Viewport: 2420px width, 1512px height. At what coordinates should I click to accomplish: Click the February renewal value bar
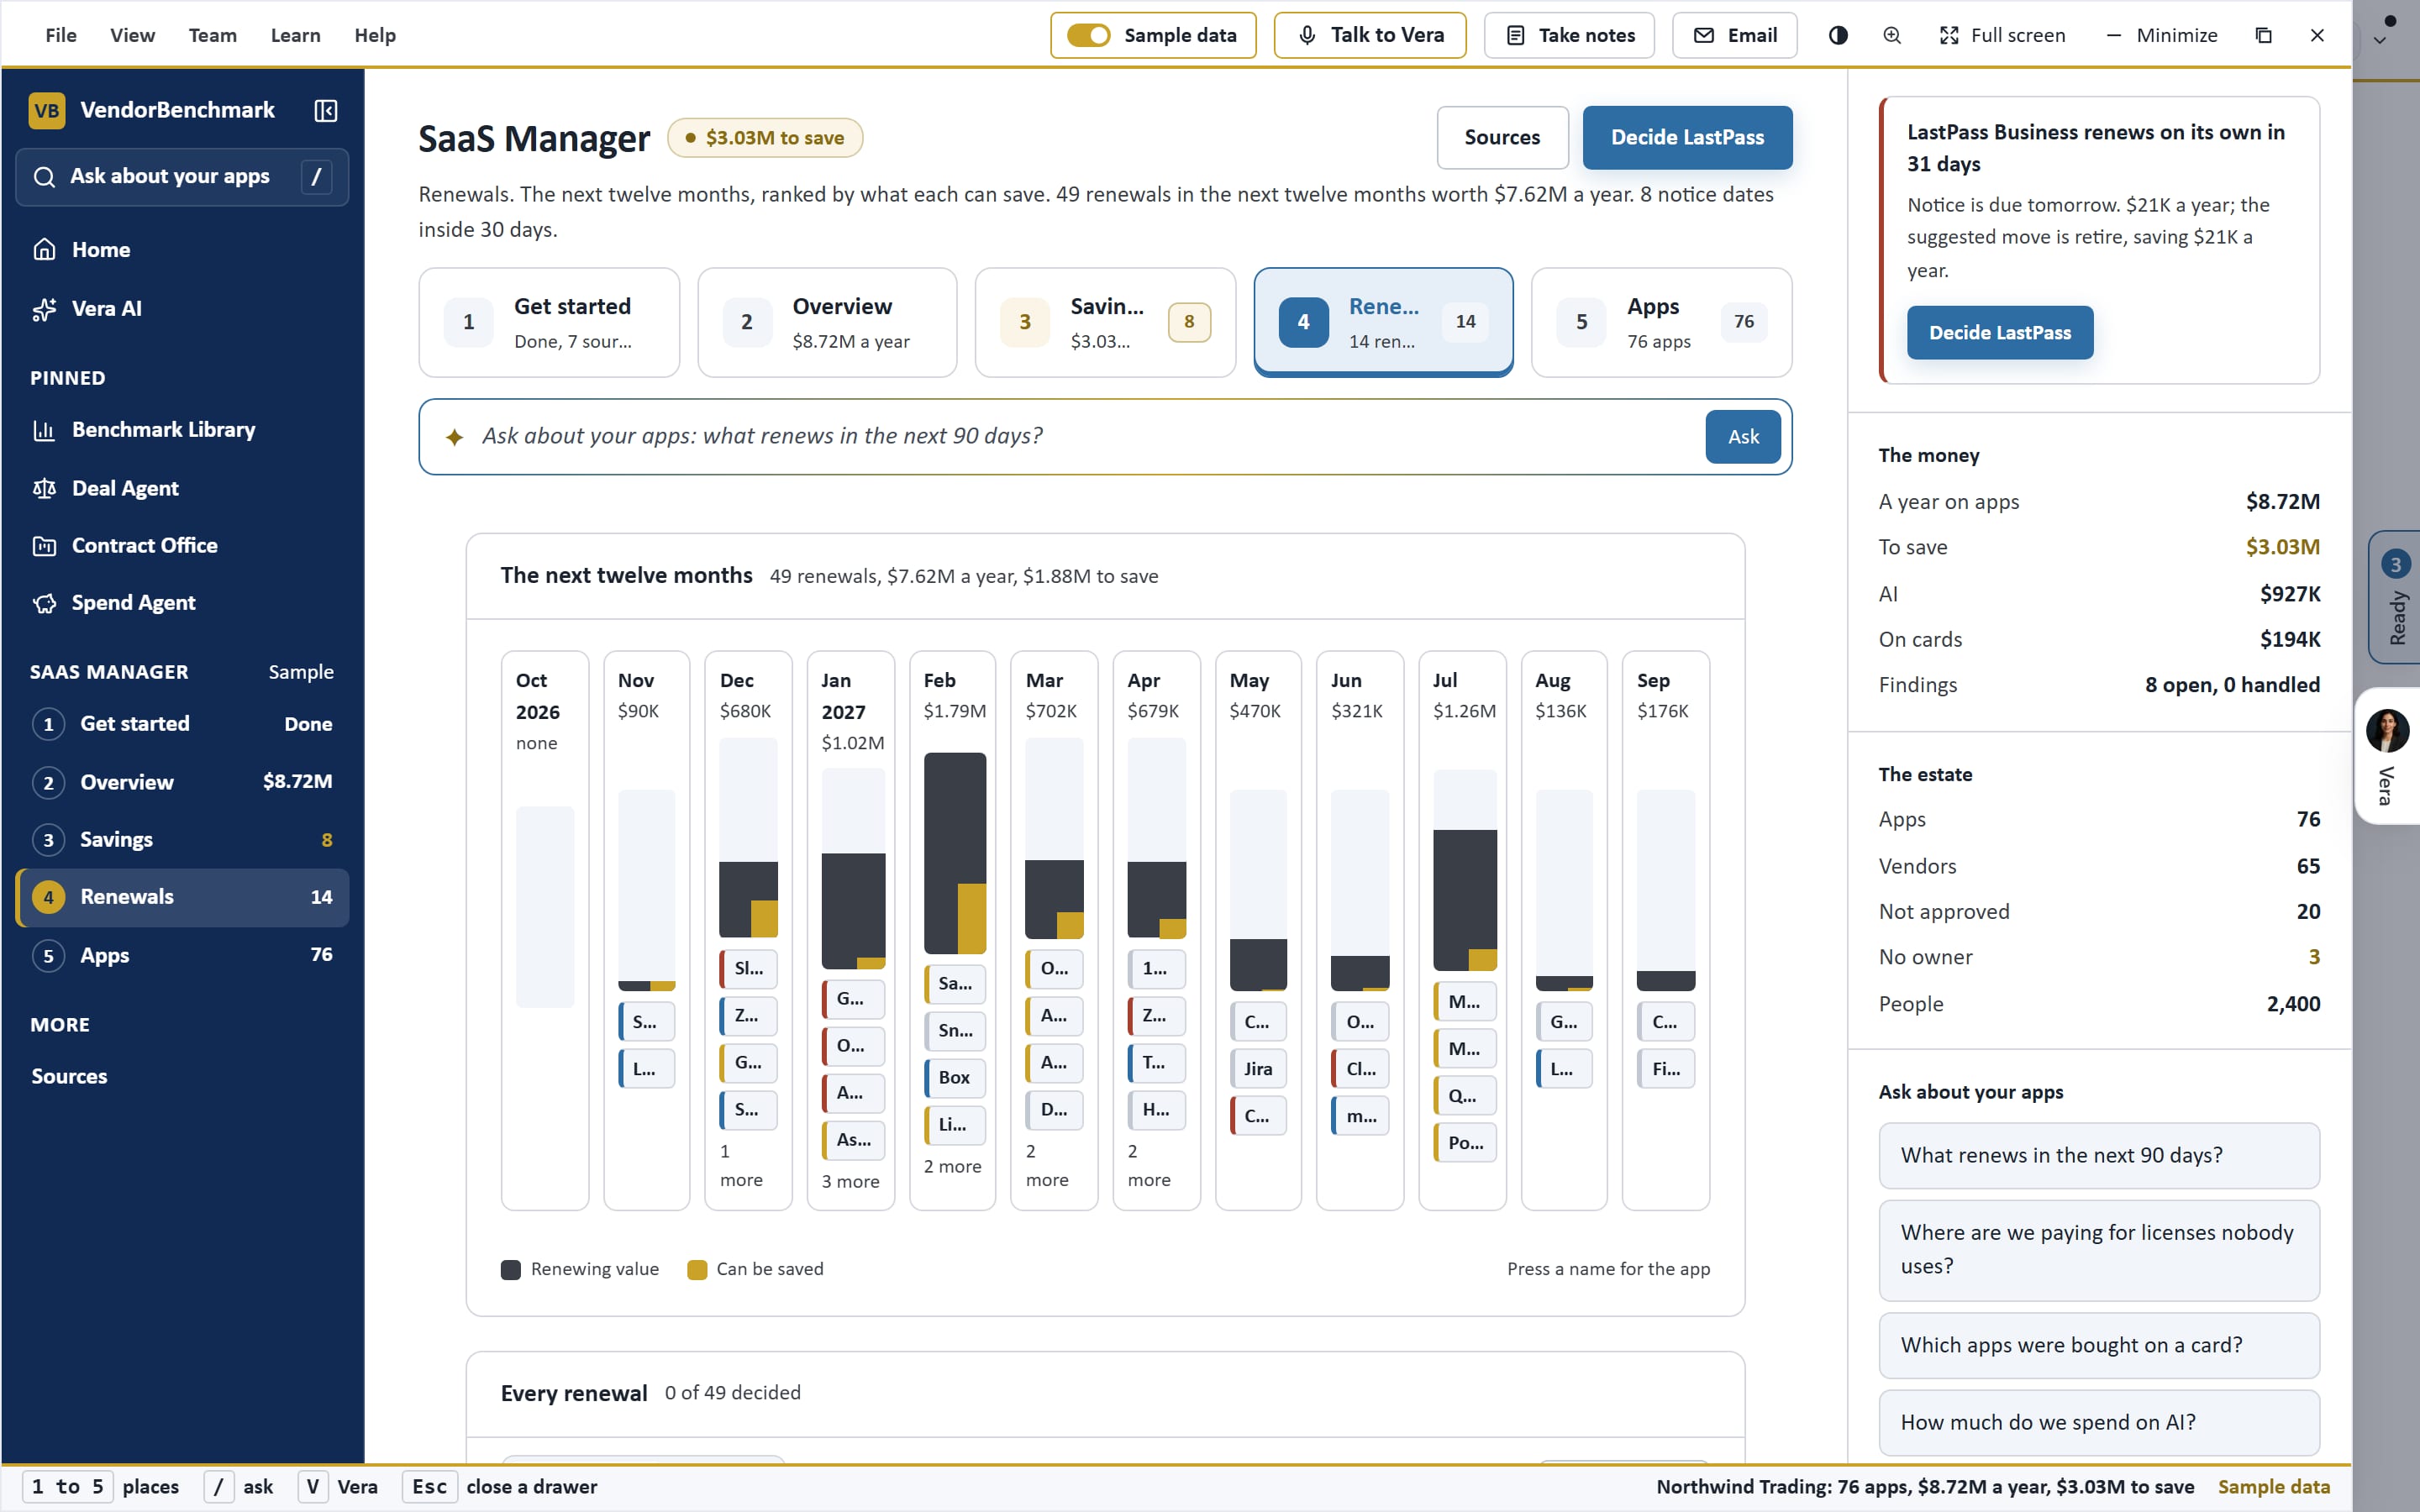(x=954, y=853)
